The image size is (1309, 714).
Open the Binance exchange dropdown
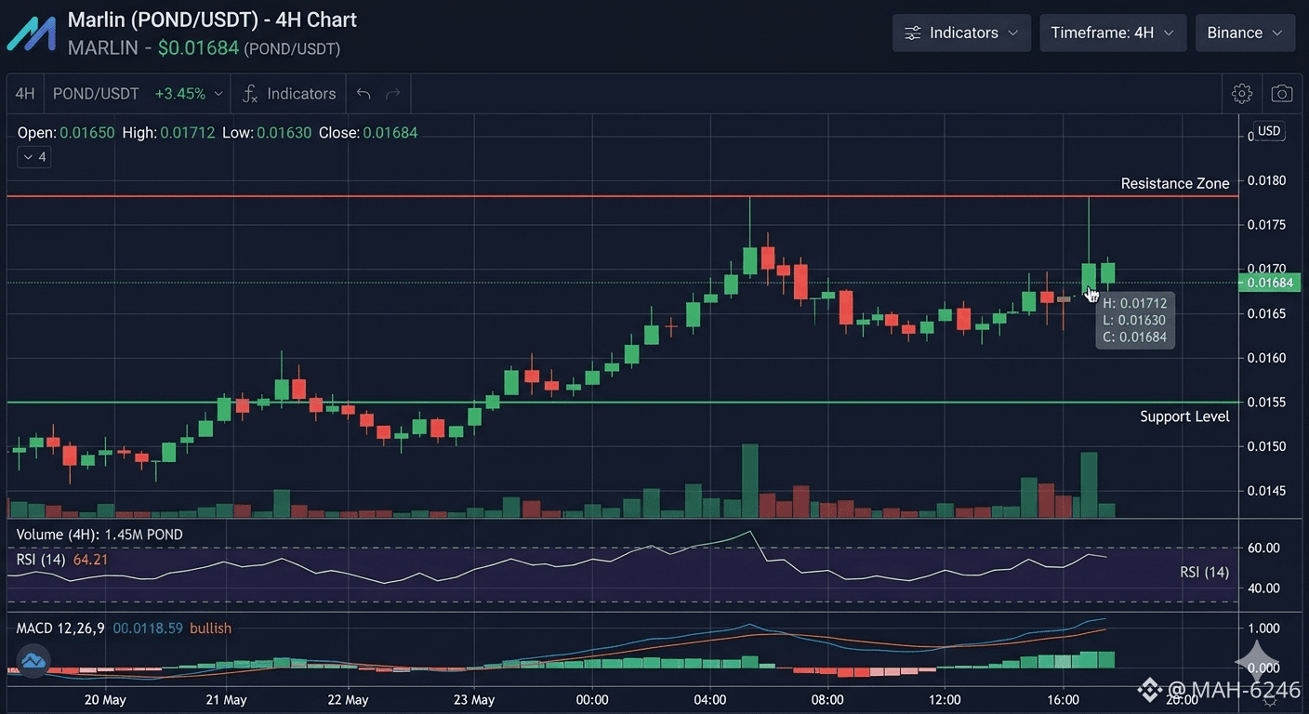tap(1245, 33)
